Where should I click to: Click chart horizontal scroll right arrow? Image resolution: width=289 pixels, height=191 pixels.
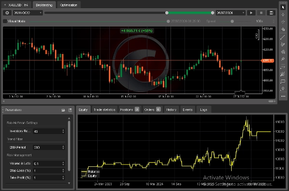point(275,101)
